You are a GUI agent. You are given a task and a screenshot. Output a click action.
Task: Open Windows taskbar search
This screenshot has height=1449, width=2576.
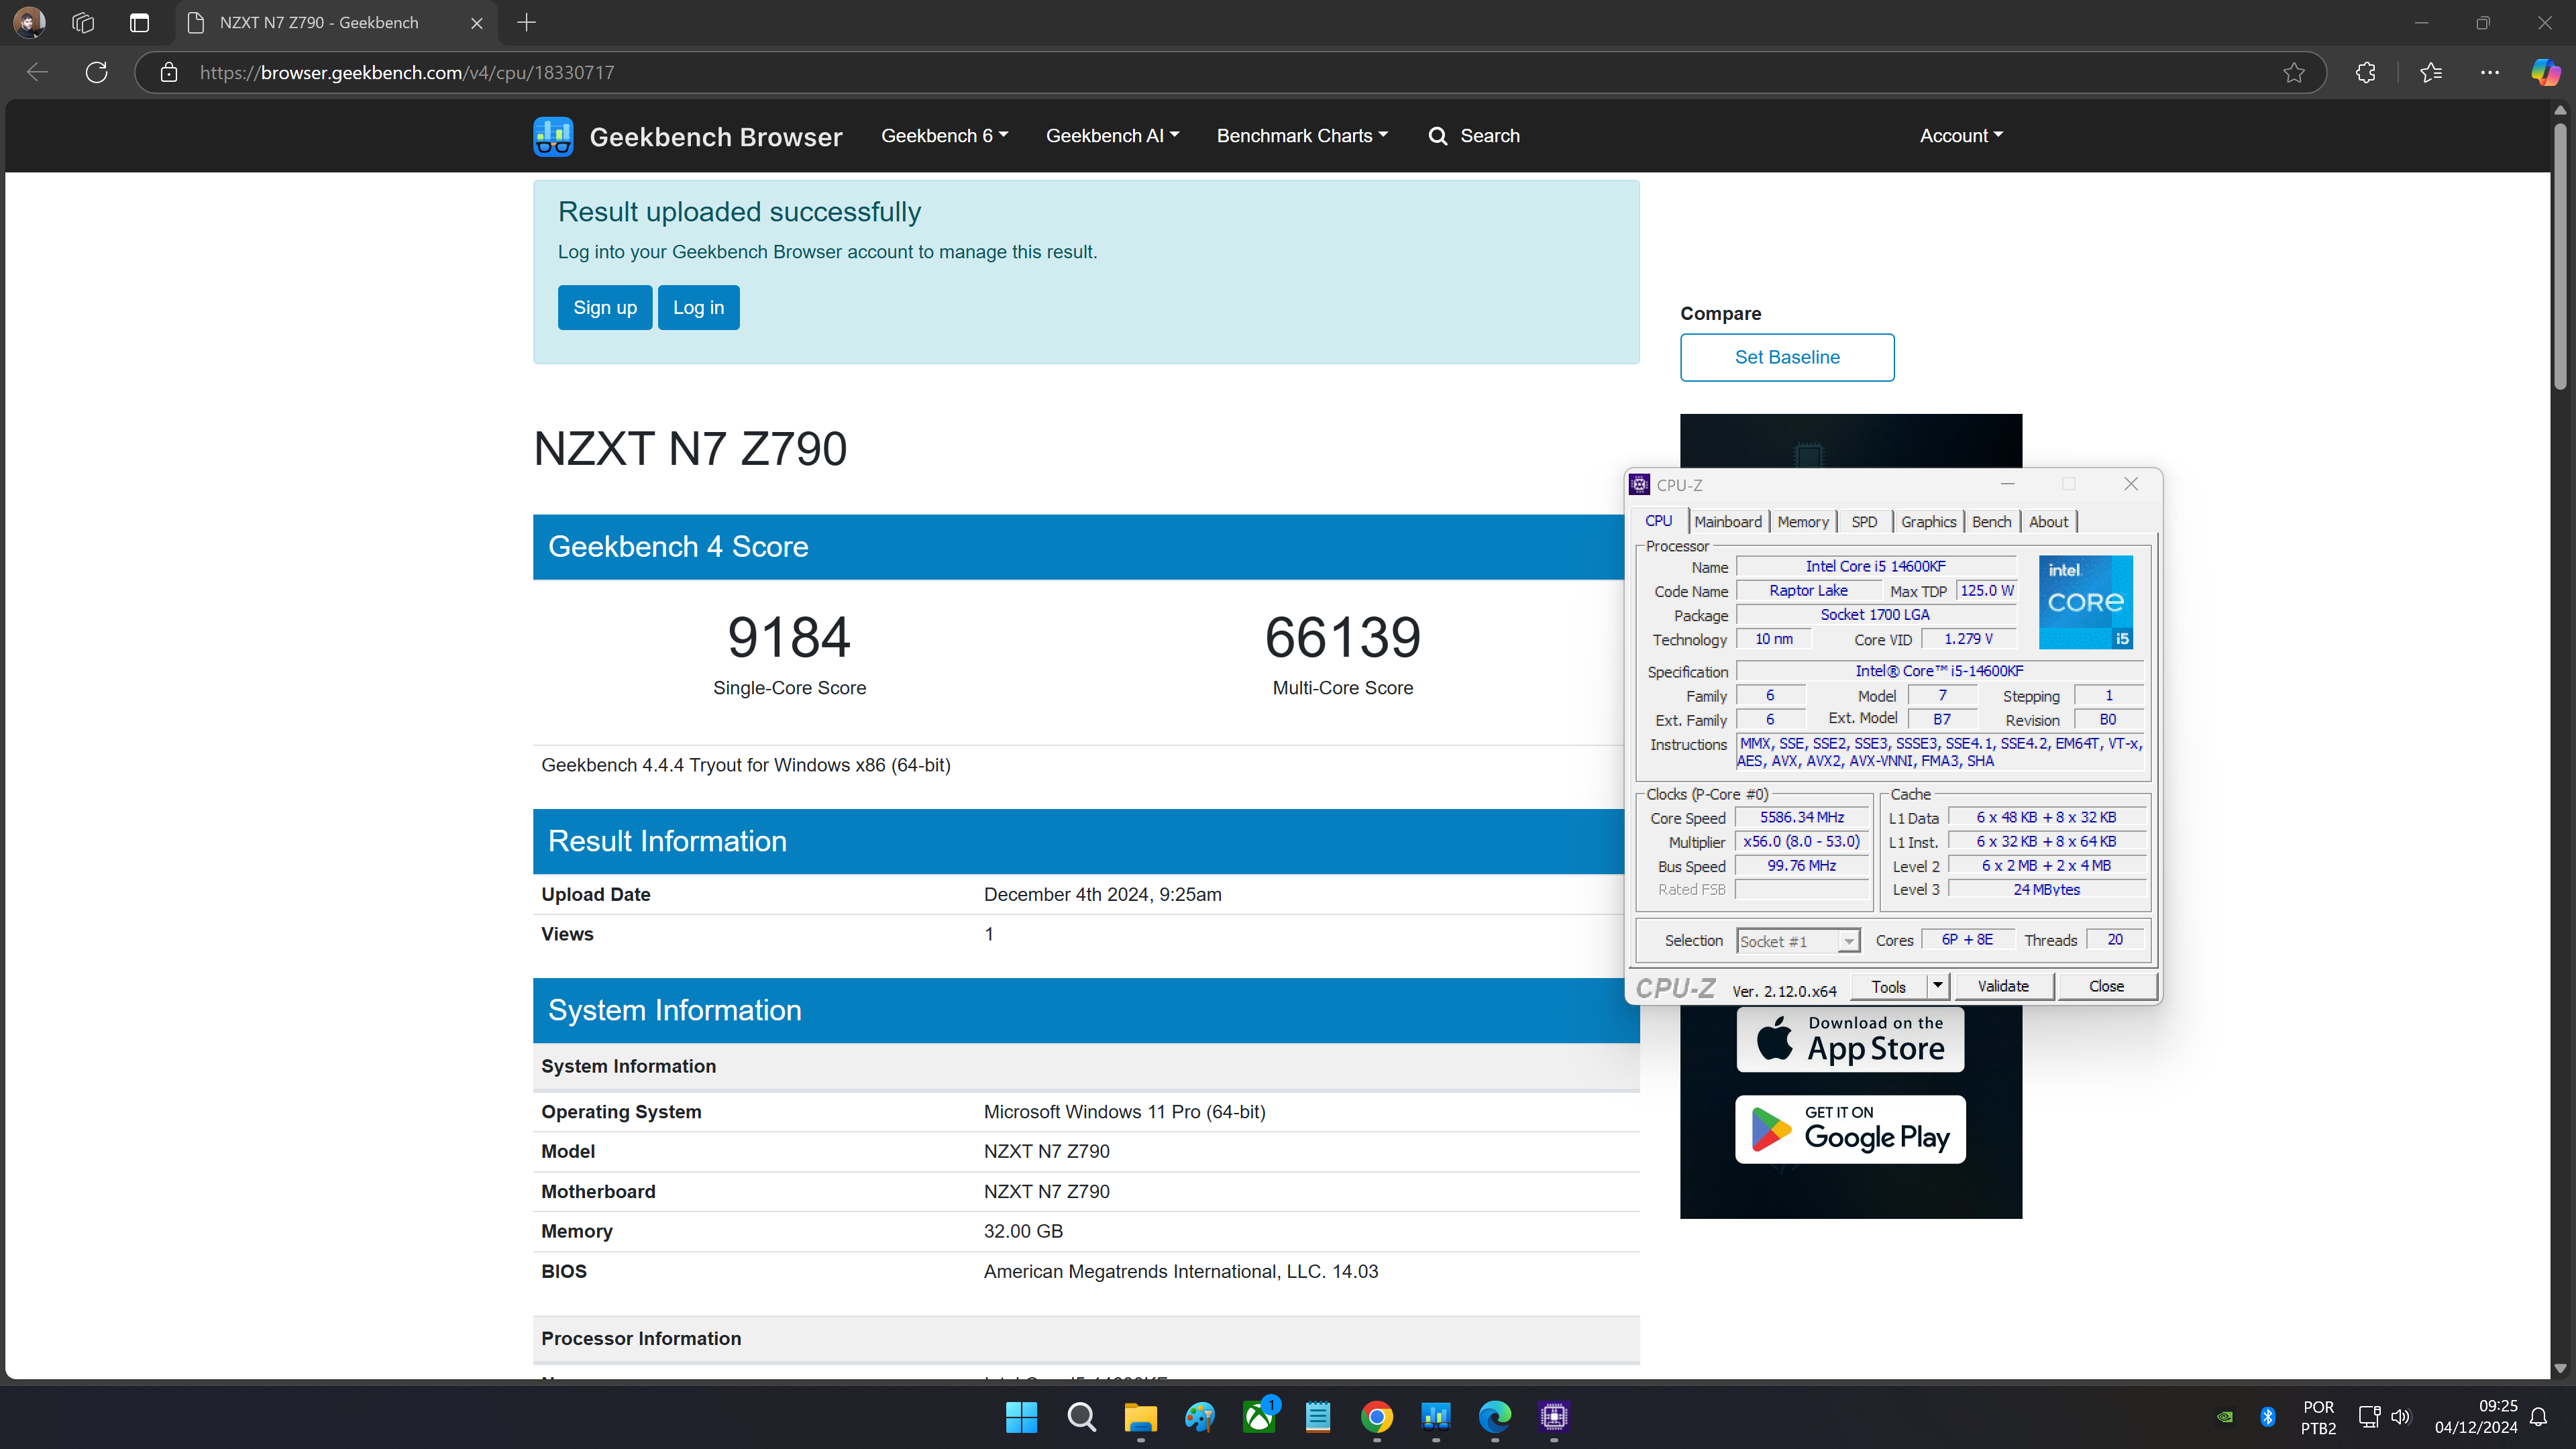coord(1081,1416)
